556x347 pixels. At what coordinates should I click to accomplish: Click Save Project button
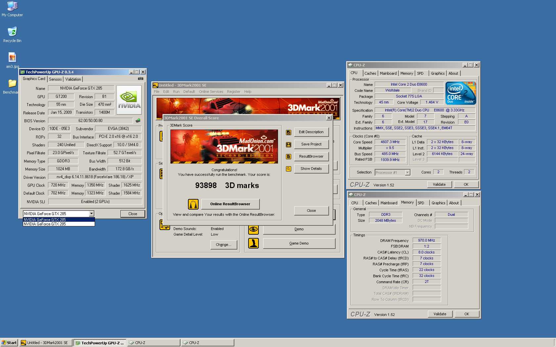(311, 144)
